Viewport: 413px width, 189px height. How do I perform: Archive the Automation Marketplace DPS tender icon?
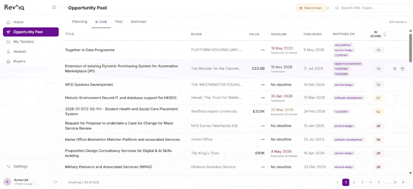[x=402, y=69]
